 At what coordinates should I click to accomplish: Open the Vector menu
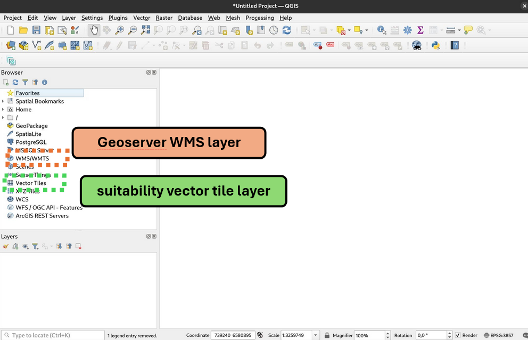click(x=142, y=18)
